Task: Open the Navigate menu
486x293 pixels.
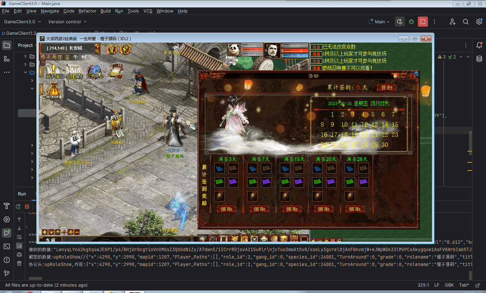Action: tap(50, 11)
